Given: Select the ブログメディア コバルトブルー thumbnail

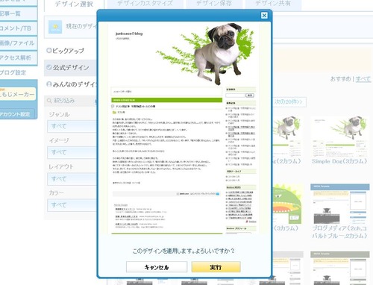Looking at the screenshot, I should click(x=339, y=204).
